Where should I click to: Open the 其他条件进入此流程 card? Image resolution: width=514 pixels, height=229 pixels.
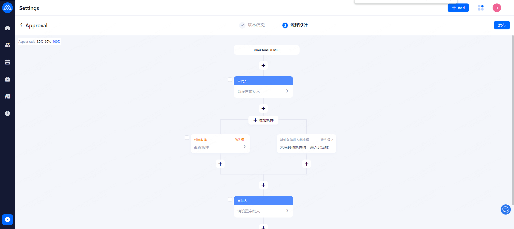coord(307,143)
